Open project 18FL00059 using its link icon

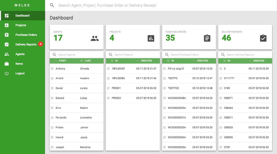click(108, 68)
